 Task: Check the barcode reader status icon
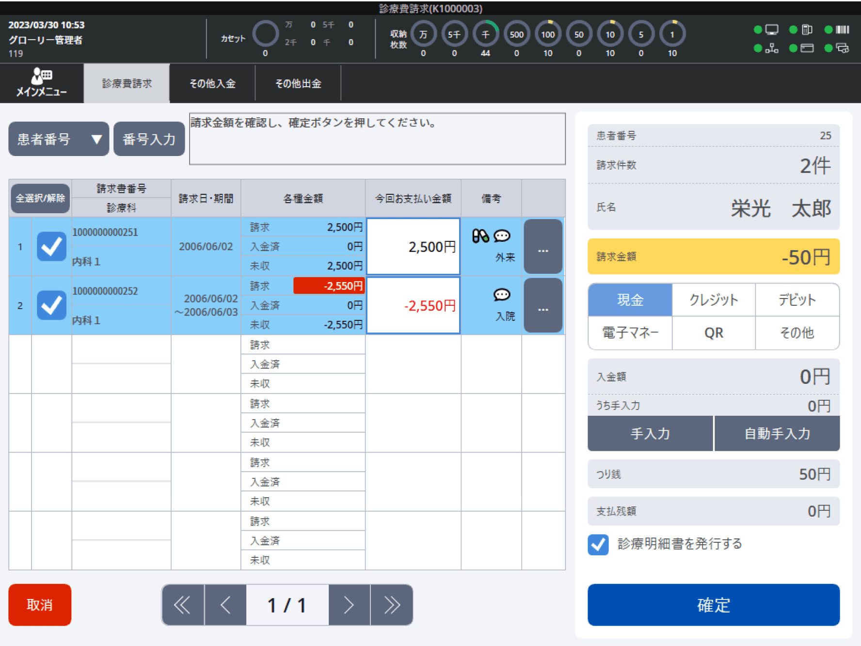[x=843, y=30]
